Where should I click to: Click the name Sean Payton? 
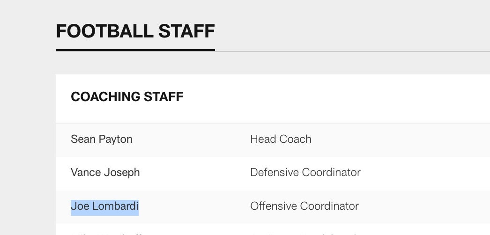101,139
